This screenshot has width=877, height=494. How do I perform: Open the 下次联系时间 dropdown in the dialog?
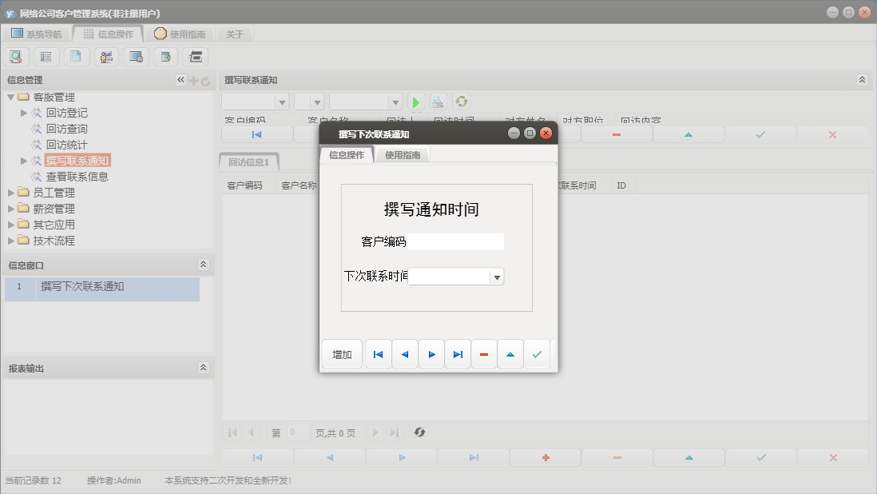pyautogui.click(x=497, y=276)
